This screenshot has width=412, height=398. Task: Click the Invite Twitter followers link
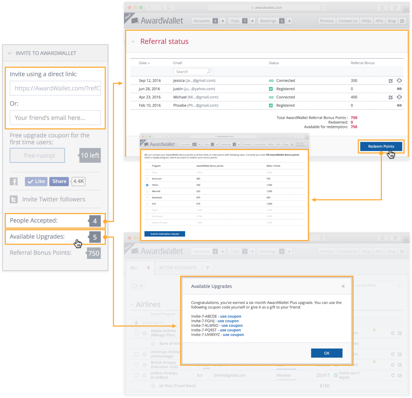coord(54,199)
